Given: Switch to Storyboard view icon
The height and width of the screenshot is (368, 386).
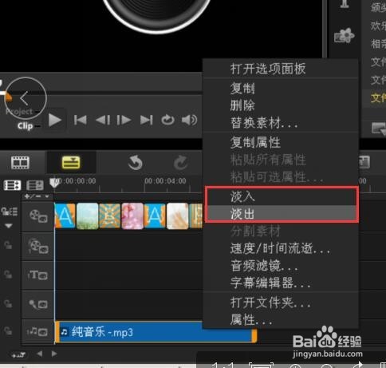Looking at the screenshot, I should coord(20,163).
